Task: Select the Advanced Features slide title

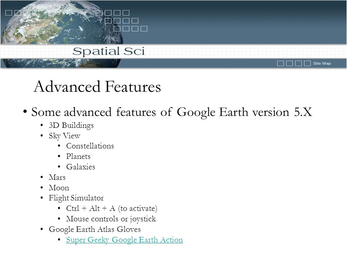Action: click(97, 86)
